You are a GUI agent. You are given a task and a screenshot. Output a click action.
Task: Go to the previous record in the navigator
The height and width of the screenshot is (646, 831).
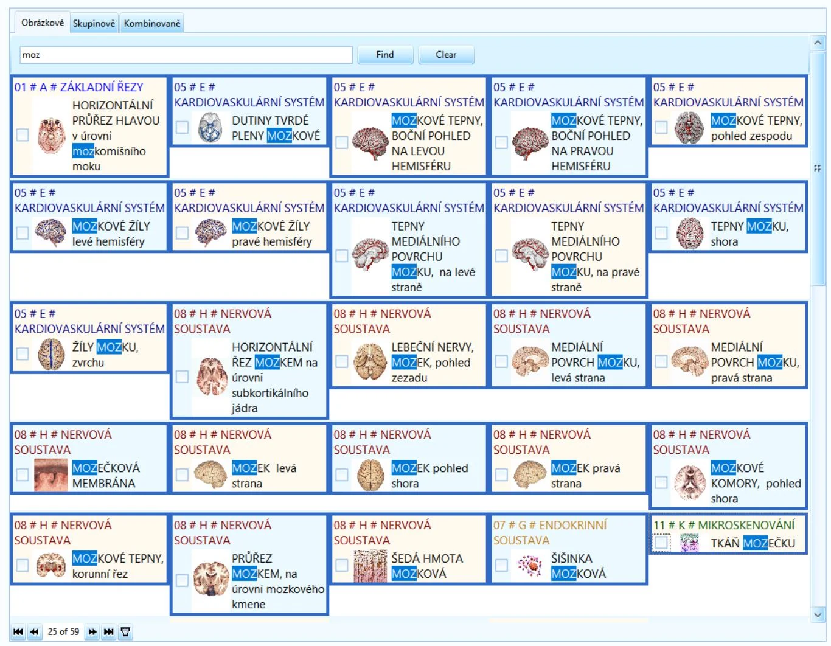coord(35,632)
